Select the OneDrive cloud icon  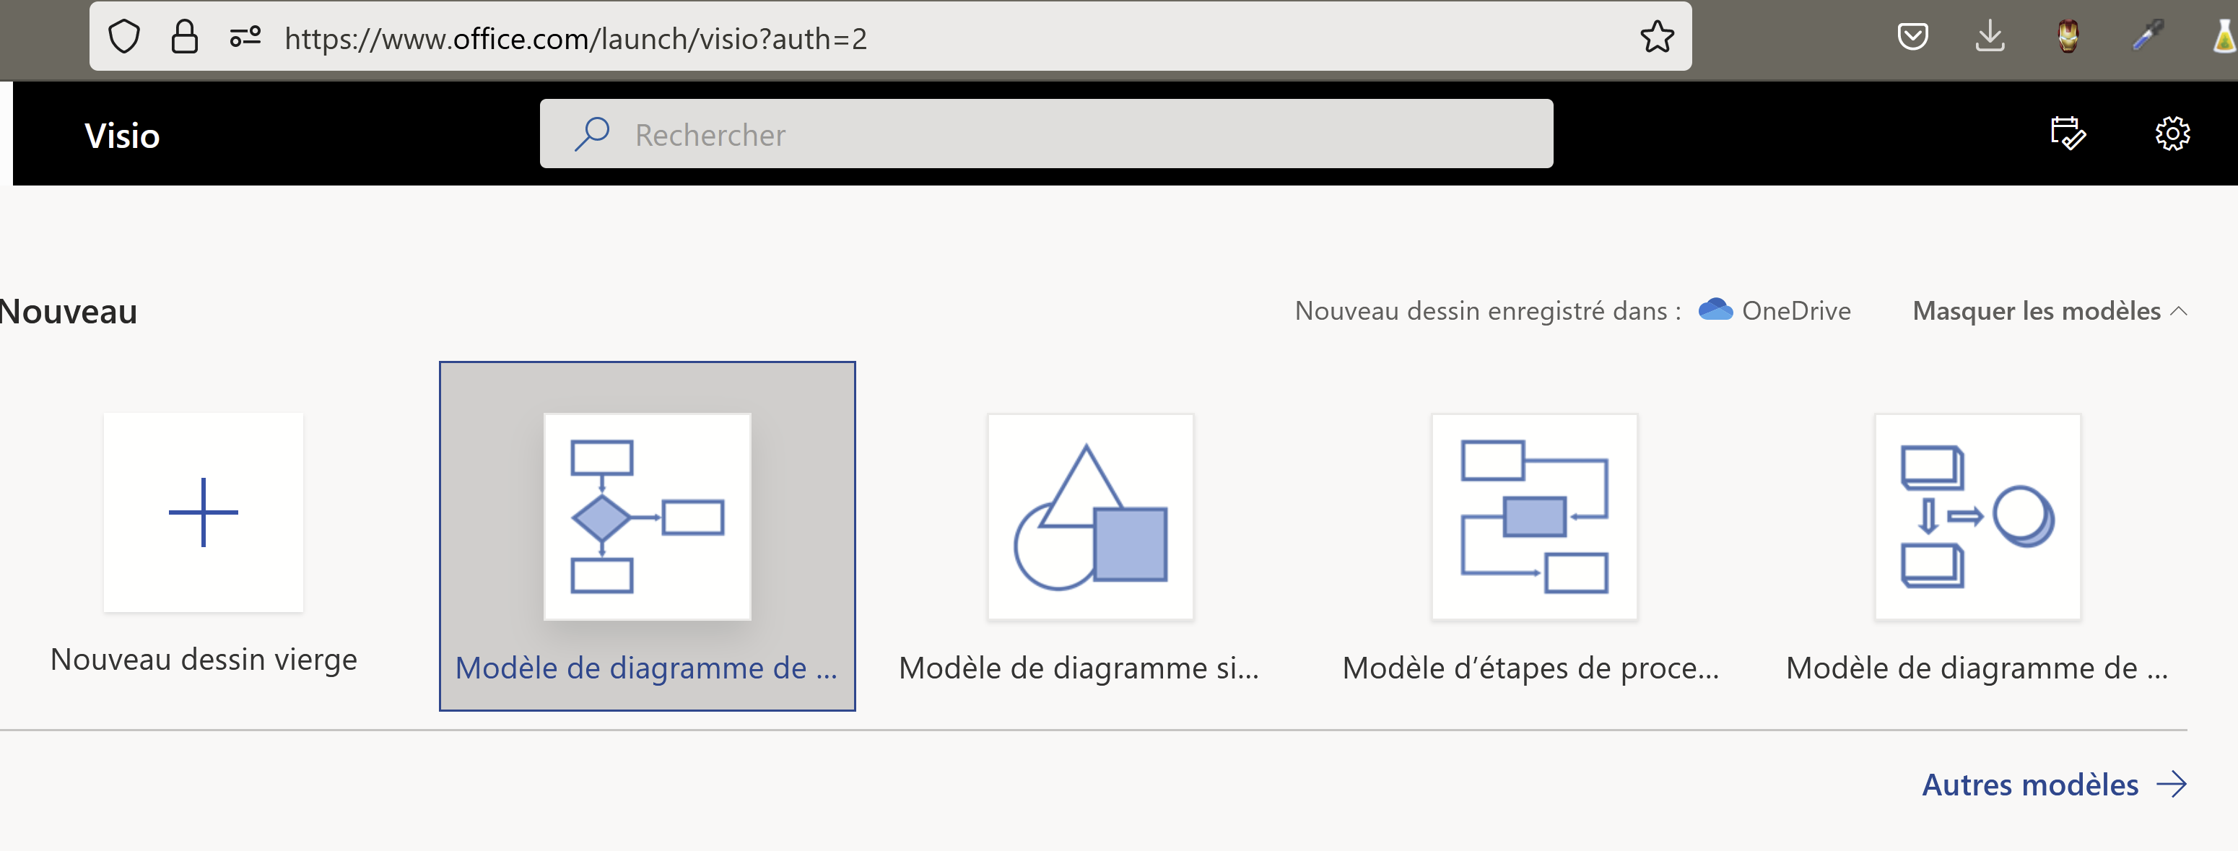coord(1715,309)
